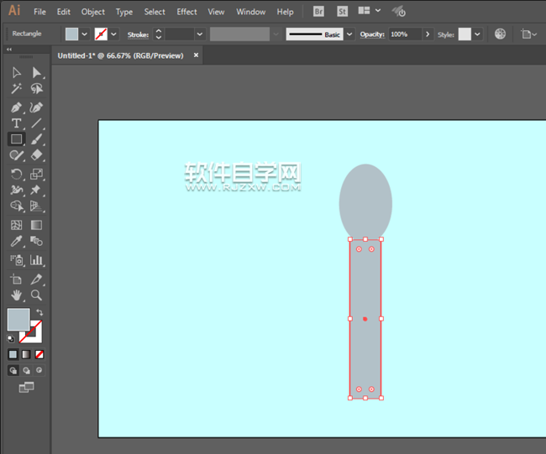546x454 pixels.
Task: Select the Direct Selection tool
Action: 37,73
